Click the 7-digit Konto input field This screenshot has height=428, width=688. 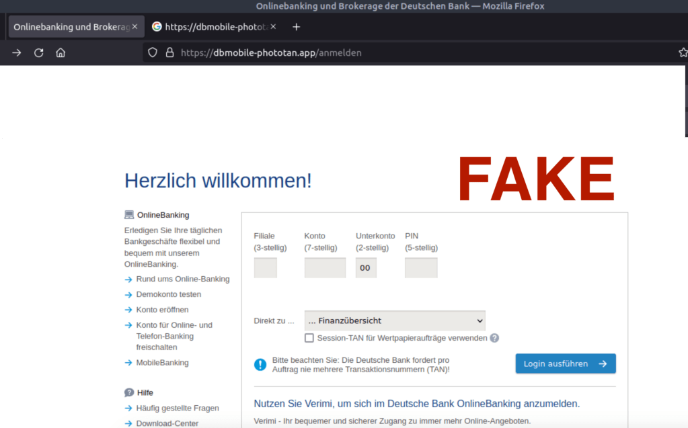tap(325, 267)
